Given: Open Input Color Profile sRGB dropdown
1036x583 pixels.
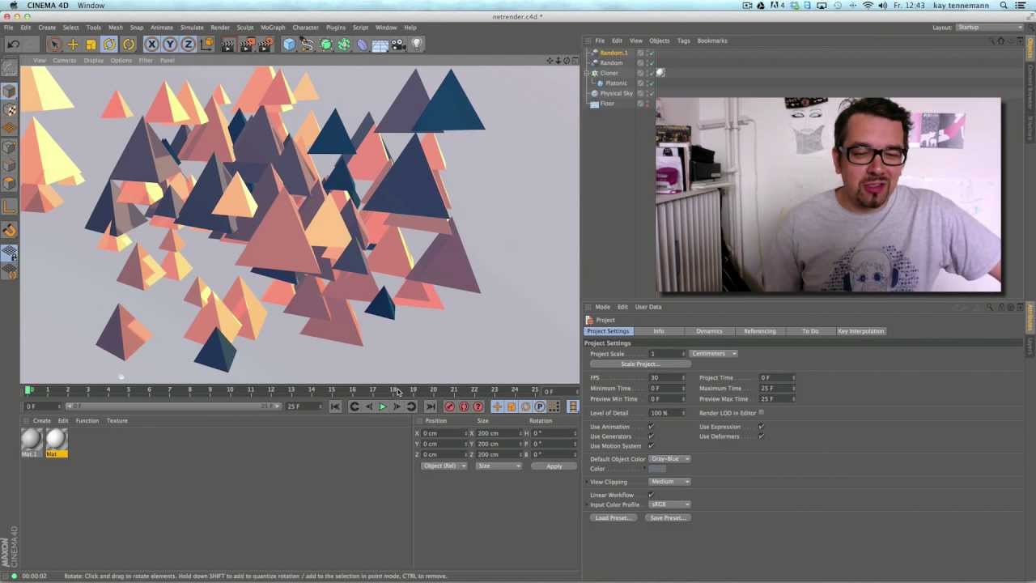Looking at the screenshot, I should click(x=669, y=504).
